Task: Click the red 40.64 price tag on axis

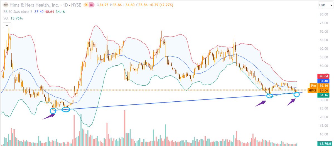Action: pyautogui.click(x=323, y=76)
